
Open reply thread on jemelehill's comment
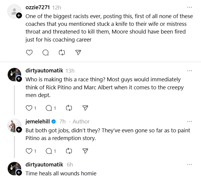coord(49,151)
